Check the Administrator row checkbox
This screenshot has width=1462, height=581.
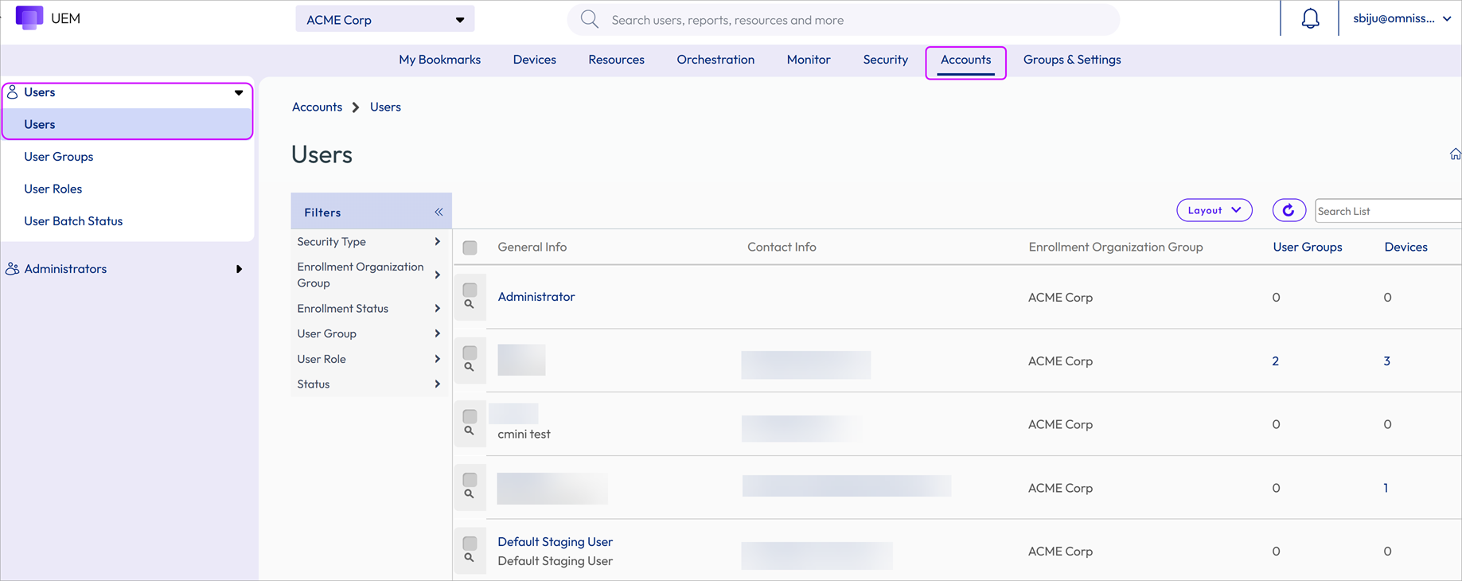[x=470, y=290]
